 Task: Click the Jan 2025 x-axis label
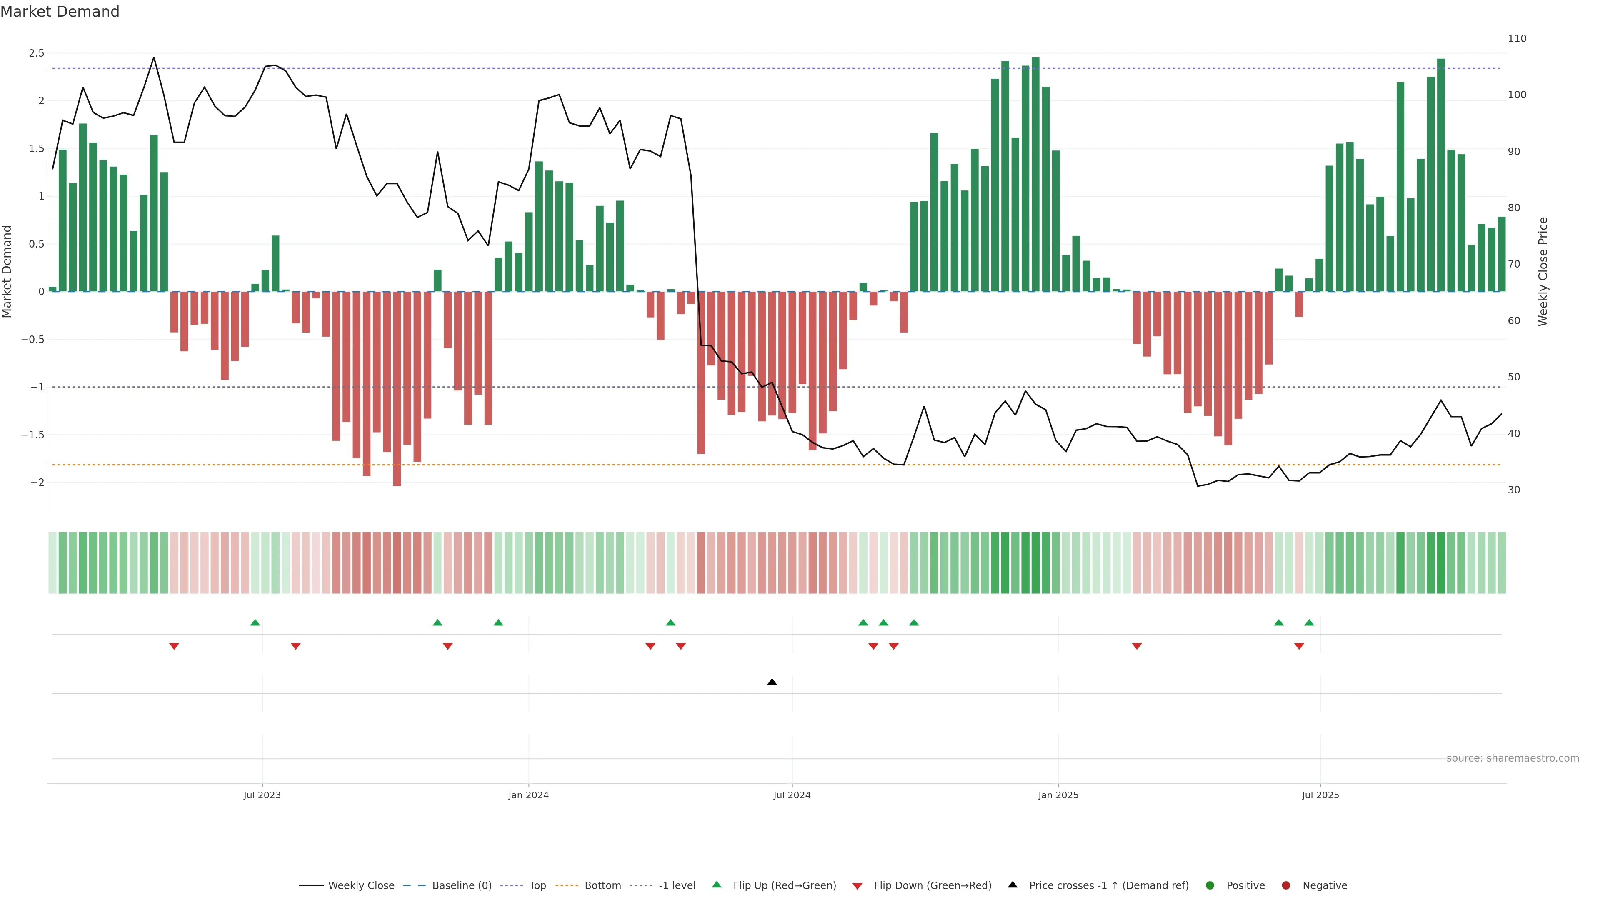point(1058,795)
